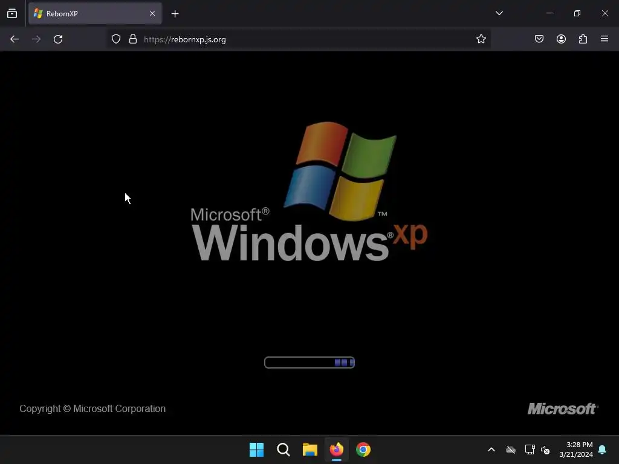The height and width of the screenshot is (464, 619).
Task: Open the clock showing 3:28 PM
Action: click(576, 449)
